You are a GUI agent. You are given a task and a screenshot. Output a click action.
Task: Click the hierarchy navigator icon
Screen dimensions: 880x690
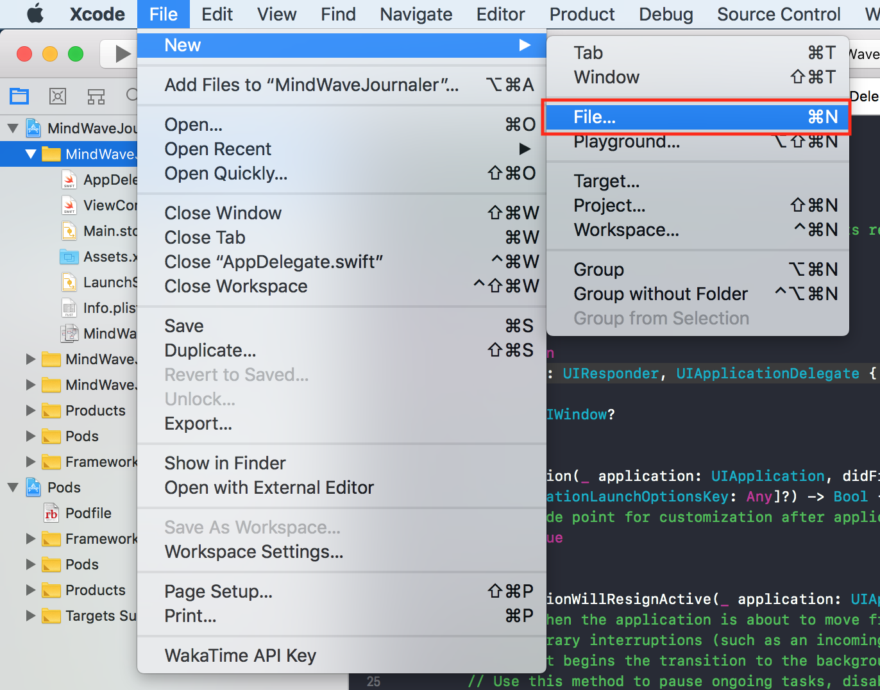point(96,96)
